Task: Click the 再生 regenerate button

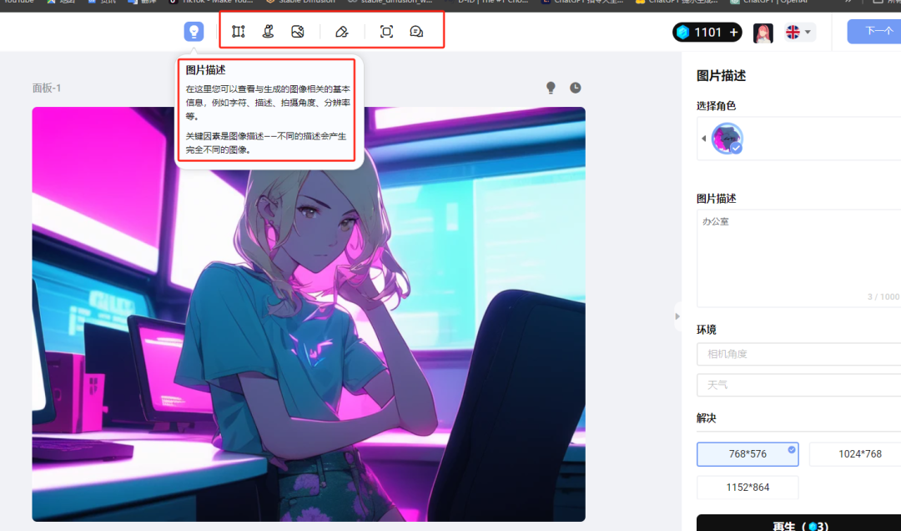Action: point(798,524)
